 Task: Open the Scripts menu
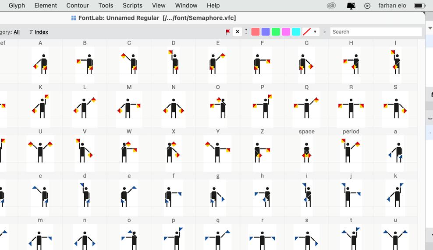click(132, 6)
